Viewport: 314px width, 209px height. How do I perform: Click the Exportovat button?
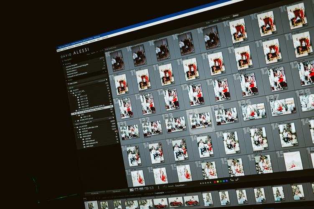(x=116, y=191)
